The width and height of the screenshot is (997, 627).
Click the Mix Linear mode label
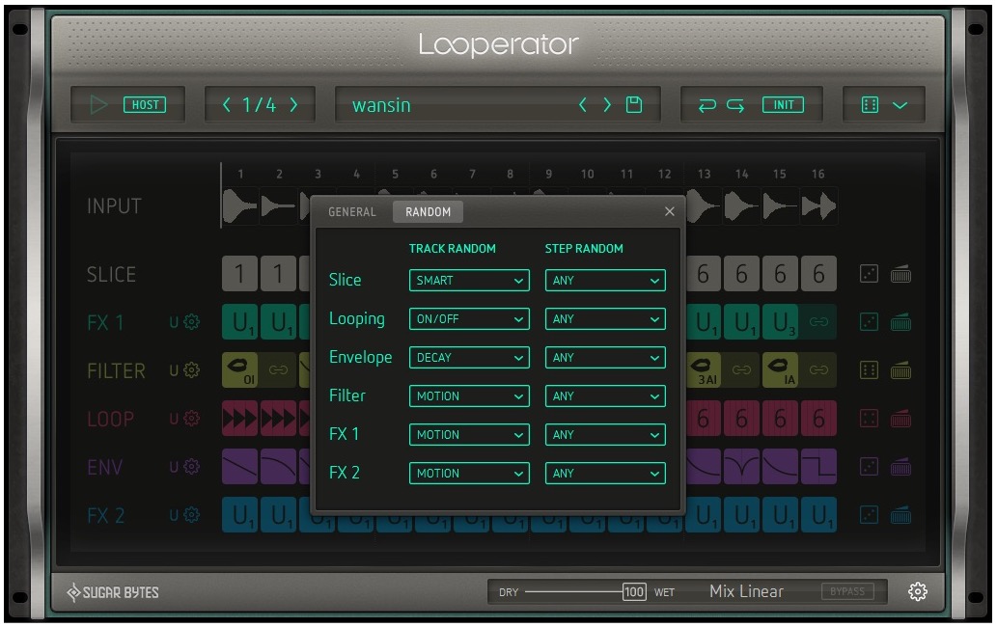point(746,591)
